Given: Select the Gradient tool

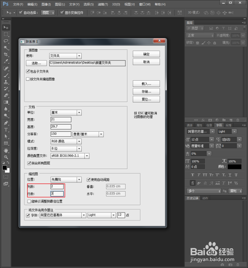Looking at the screenshot, I should point(6,102).
